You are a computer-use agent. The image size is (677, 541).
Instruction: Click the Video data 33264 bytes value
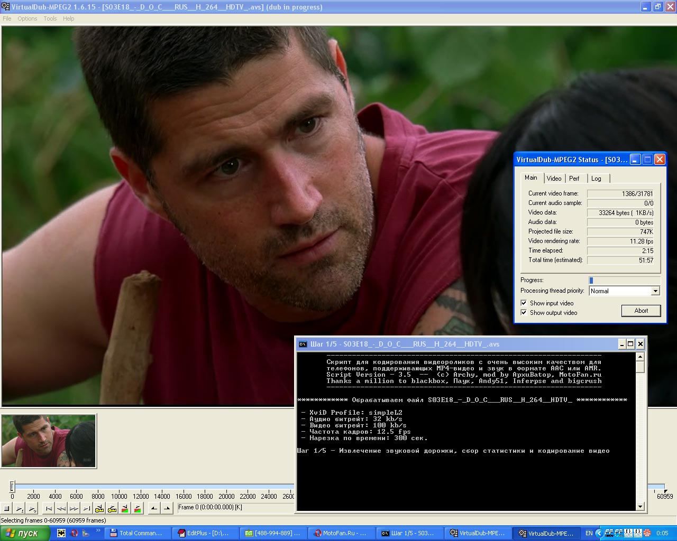tap(620, 213)
